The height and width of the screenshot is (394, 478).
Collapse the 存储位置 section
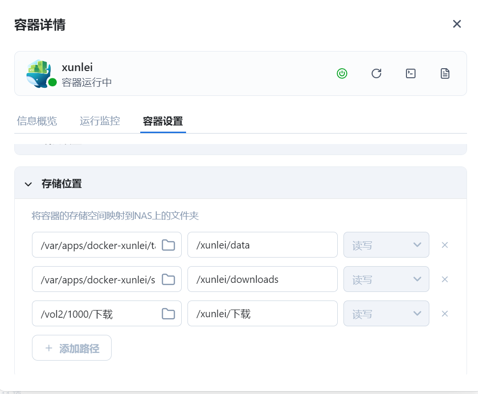pos(29,184)
